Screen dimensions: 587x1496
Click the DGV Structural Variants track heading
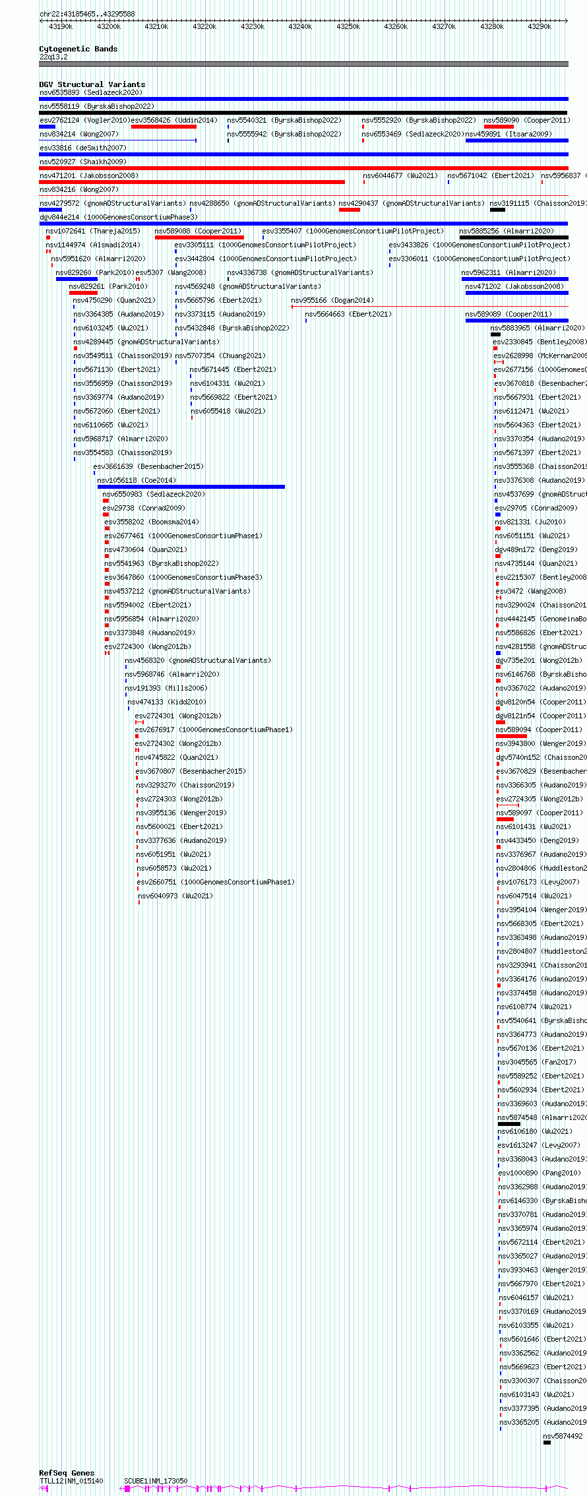tap(92, 84)
